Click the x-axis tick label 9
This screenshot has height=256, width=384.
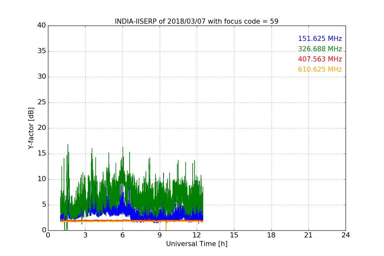click(x=160, y=235)
